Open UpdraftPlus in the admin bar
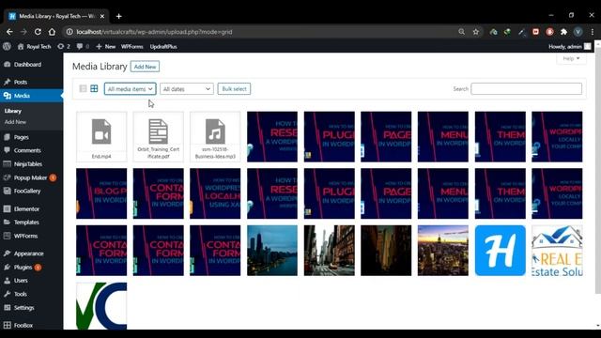The width and height of the screenshot is (601, 338). coord(163,46)
